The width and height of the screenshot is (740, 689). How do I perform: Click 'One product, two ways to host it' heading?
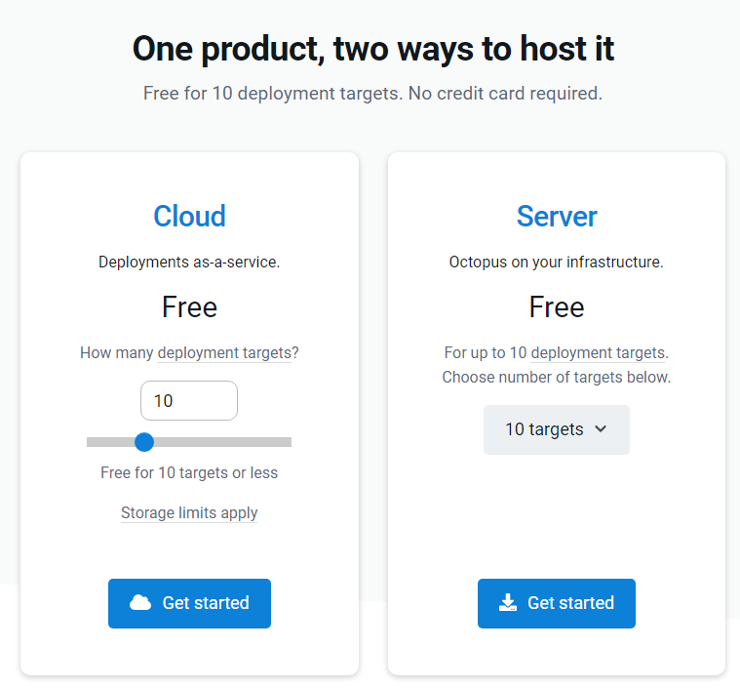373,49
